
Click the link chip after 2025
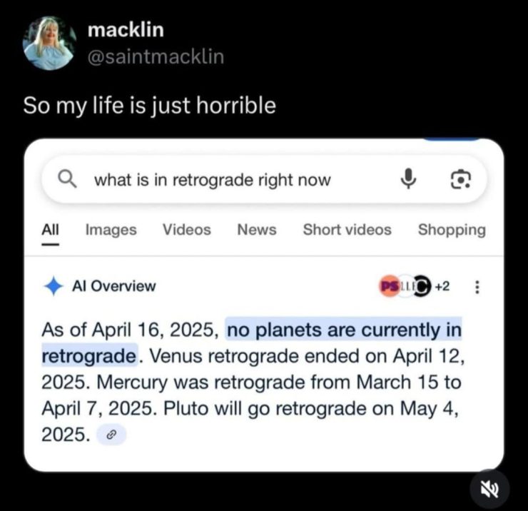tap(111, 435)
